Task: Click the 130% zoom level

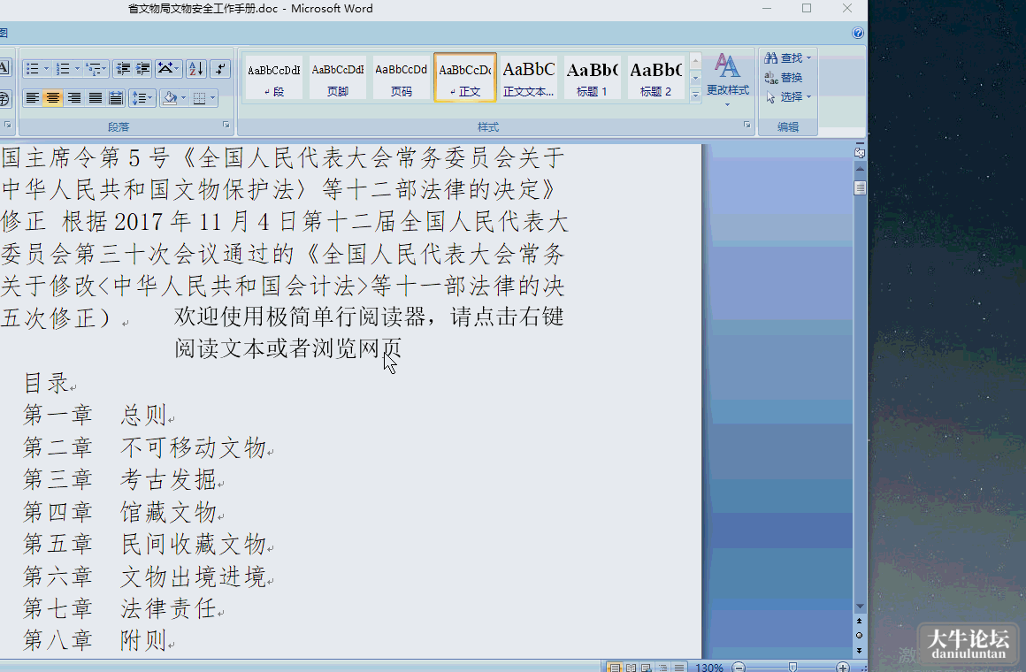Action: point(709,668)
